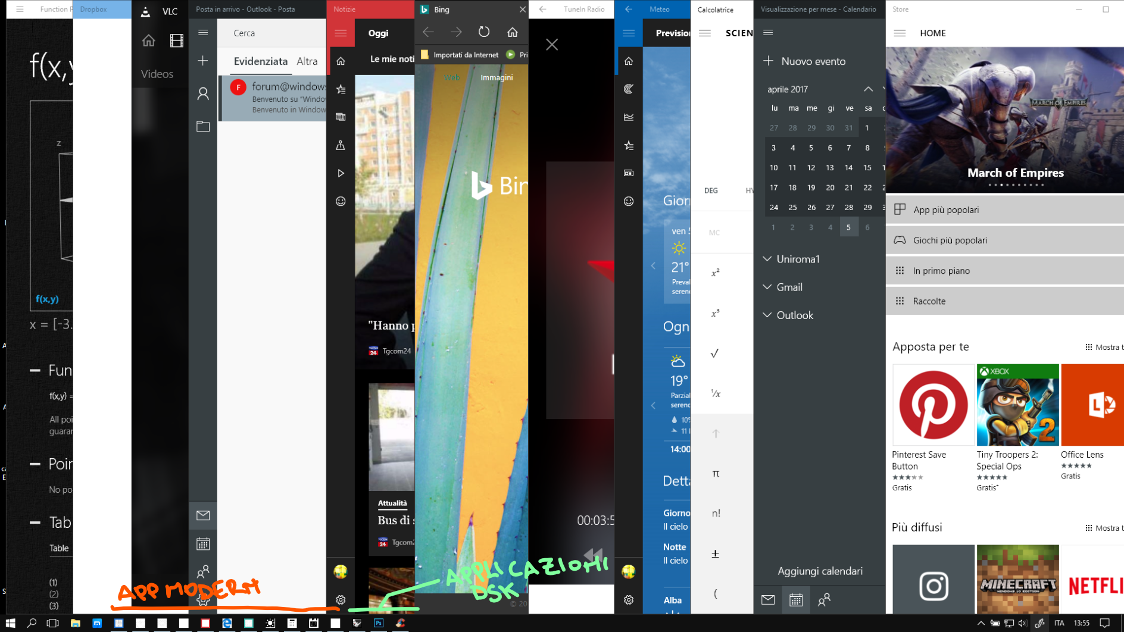Image resolution: width=1124 pixels, height=632 pixels.
Task: Show hidden tray icons chevron
Action: coord(981,623)
